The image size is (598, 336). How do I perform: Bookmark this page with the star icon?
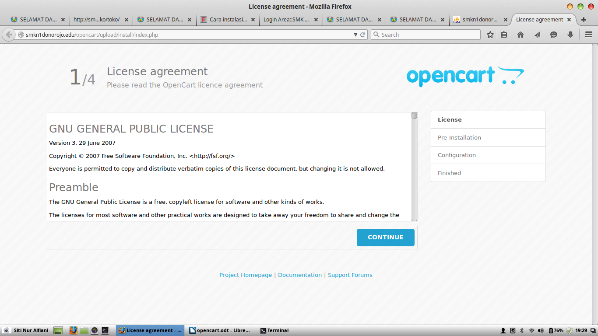pos(490,35)
